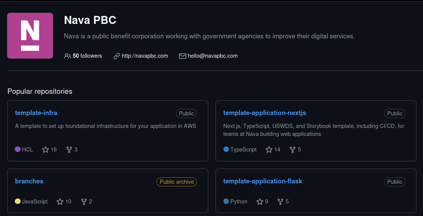The width and height of the screenshot is (423, 216).
Task: Open the template-infra repository
Action: [36, 113]
